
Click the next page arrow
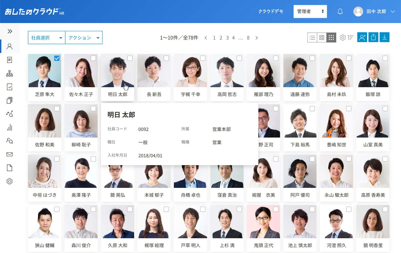(x=257, y=38)
